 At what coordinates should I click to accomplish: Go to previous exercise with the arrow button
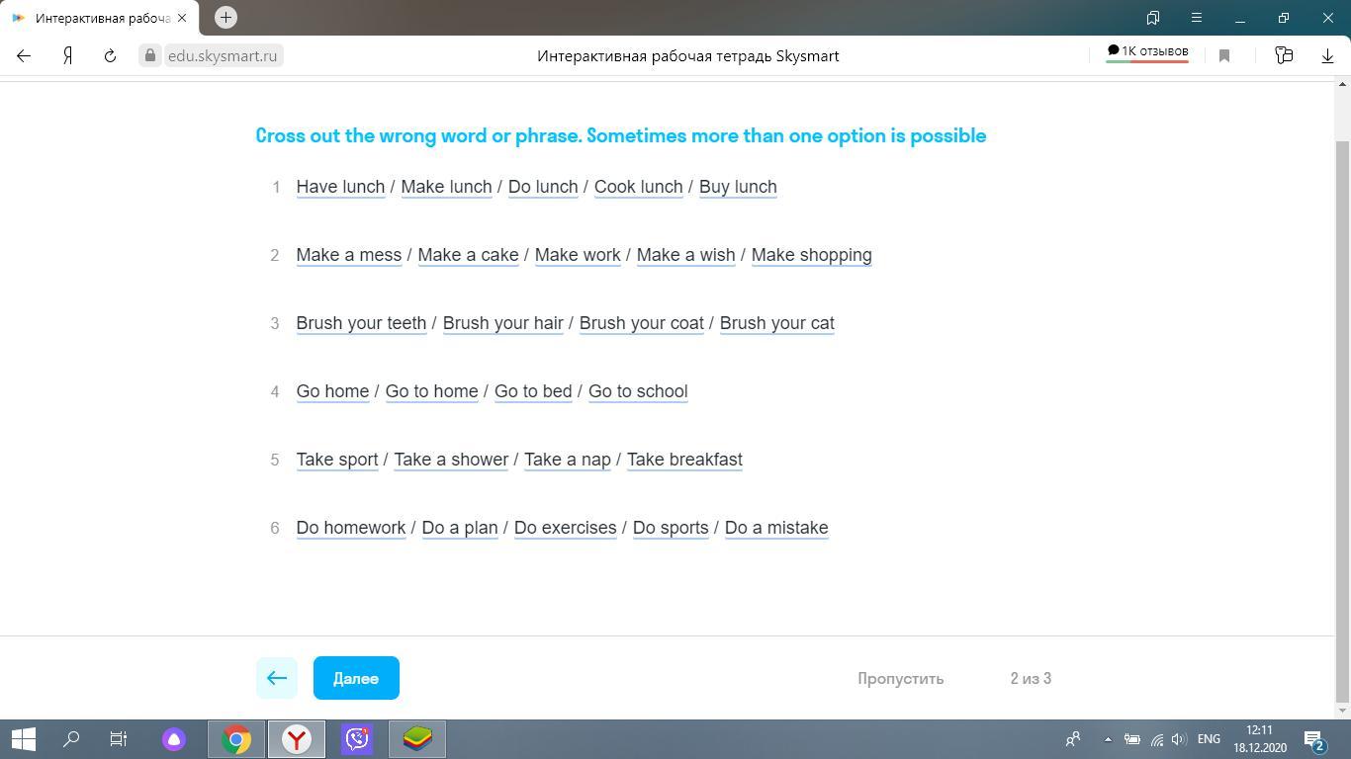[277, 678]
